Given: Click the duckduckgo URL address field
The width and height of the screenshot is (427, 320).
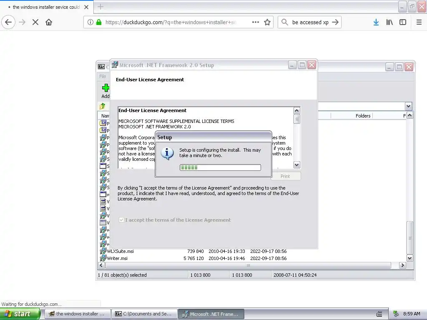Looking at the screenshot, I should pyautogui.click(x=171, y=22).
